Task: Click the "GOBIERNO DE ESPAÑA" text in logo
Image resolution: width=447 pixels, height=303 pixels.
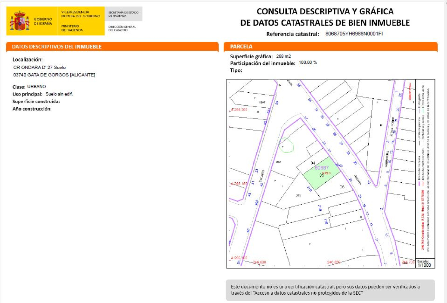Action: [43, 21]
